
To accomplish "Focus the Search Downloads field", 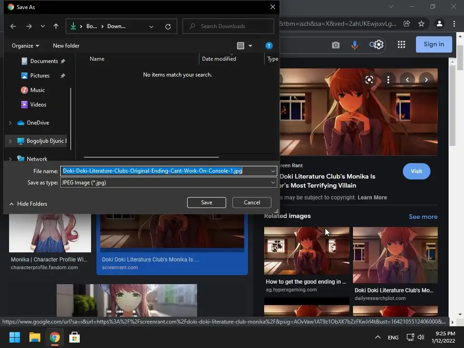I will [x=228, y=26].
